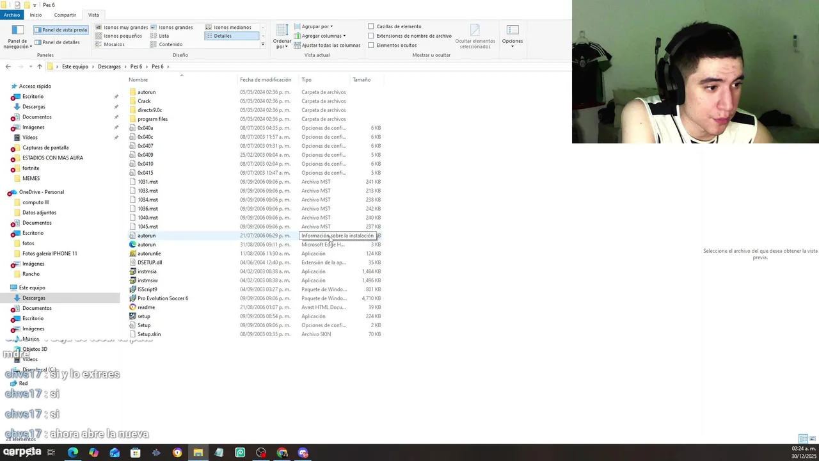Choose Iconos medianos layout
Viewport: 819px width, 461px height.
pos(228,28)
